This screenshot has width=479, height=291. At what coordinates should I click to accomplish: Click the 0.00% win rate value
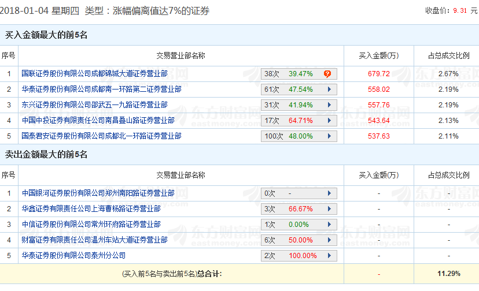click(299, 225)
